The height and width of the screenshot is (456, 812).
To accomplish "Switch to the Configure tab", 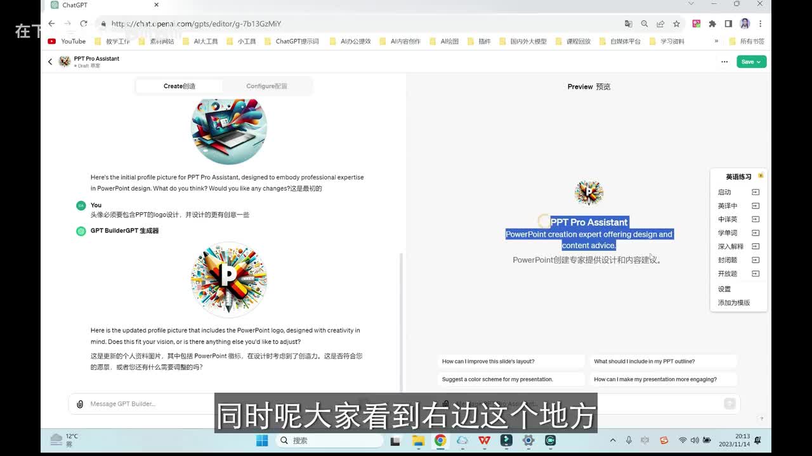I will 266,86.
